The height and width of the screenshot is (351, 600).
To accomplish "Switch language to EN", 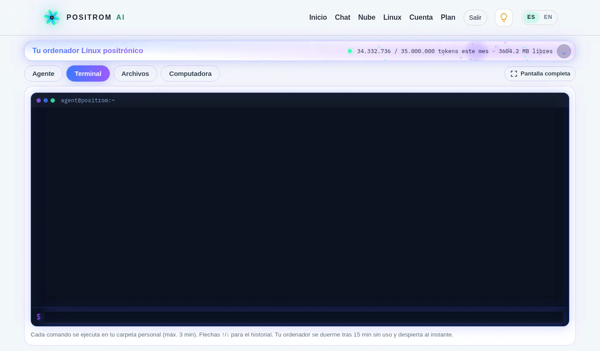I will 548,17.
